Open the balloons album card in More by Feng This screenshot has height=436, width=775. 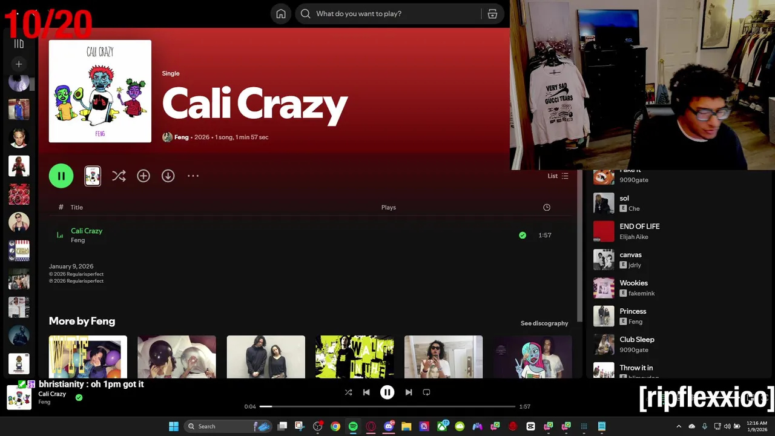click(177, 357)
